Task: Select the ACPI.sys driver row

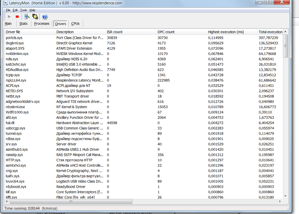Action: [x=144, y=86]
